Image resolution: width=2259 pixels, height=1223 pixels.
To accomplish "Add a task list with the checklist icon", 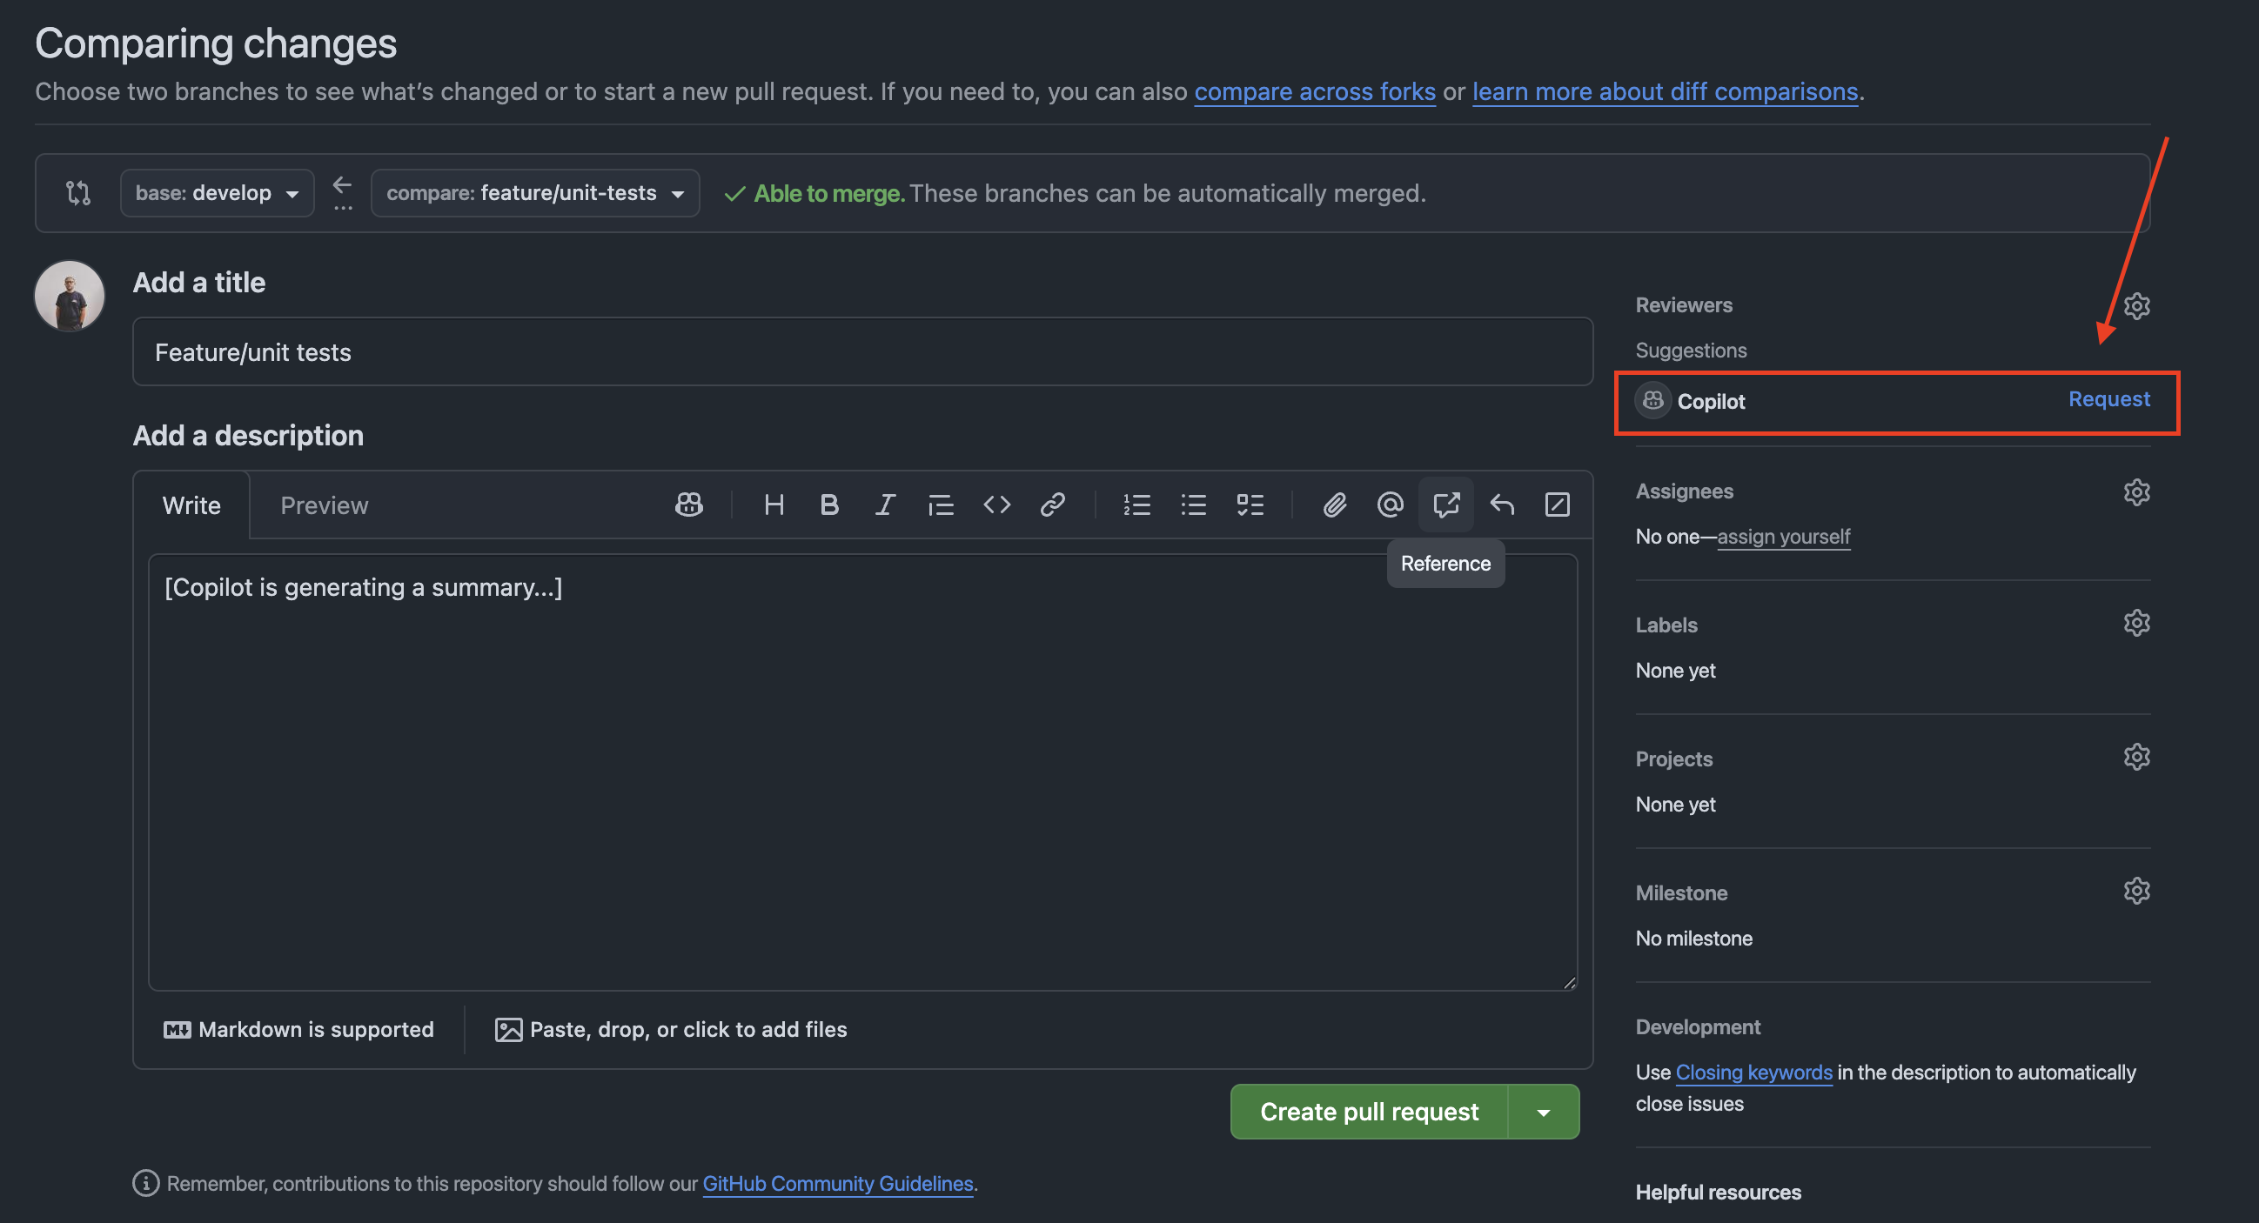I will pyautogui.click(x=1250, y=505).
